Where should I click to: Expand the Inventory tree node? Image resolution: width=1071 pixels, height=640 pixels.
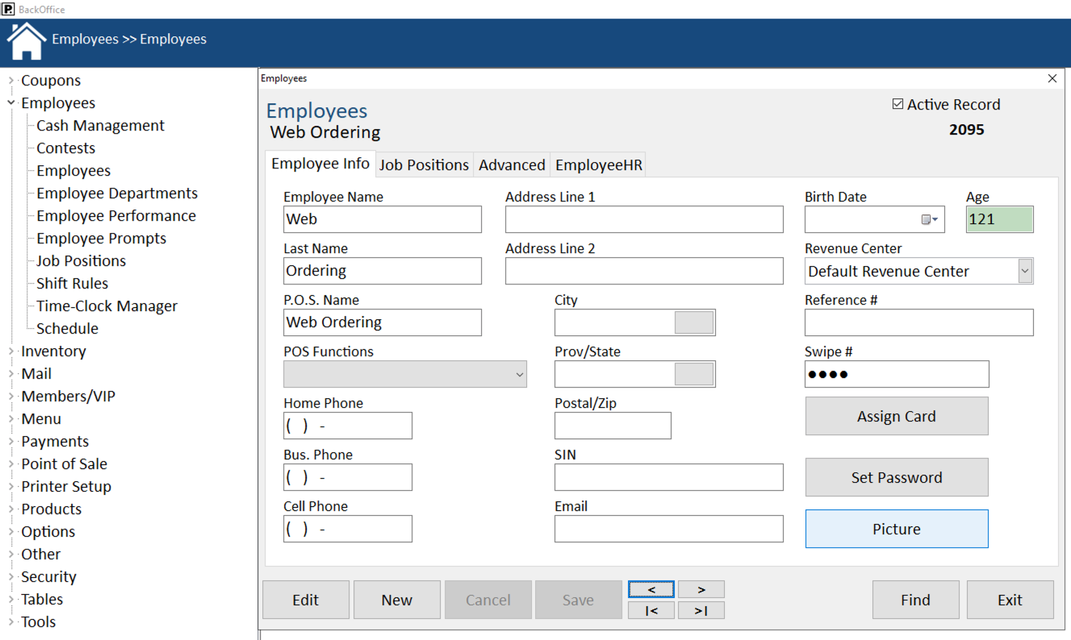click(11, 351)
